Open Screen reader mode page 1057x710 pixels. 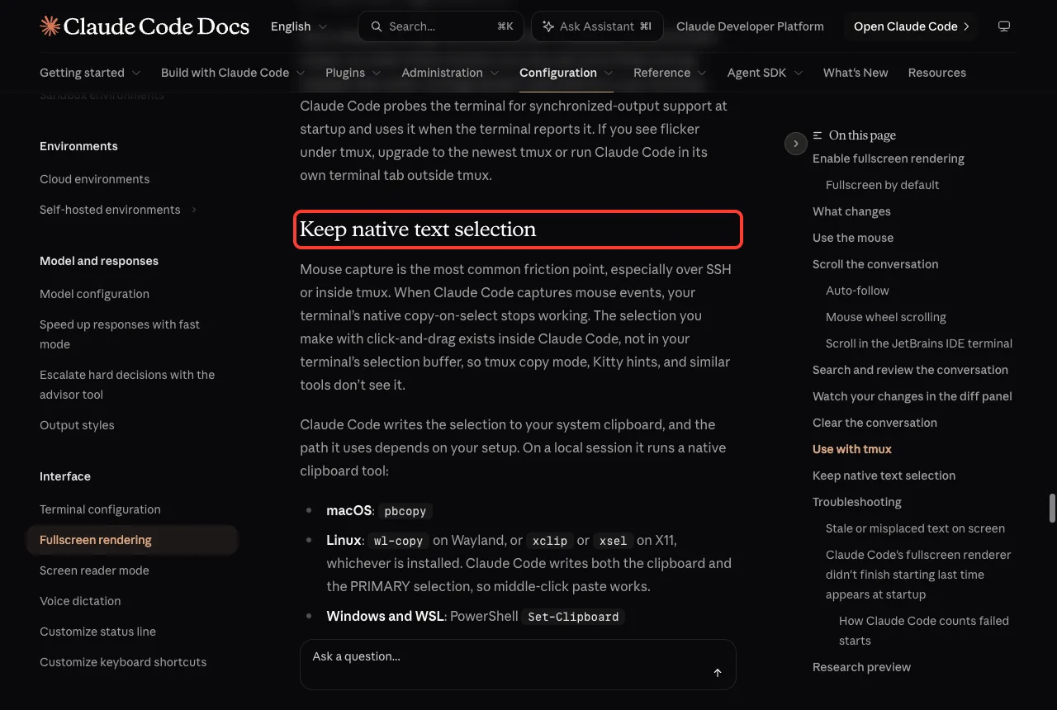[x=94, y=570]
